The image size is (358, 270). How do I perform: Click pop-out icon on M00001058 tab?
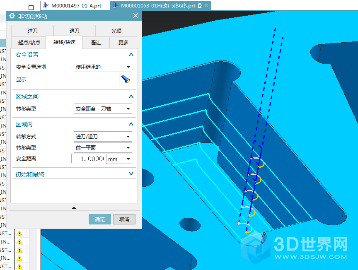[200, 6]
